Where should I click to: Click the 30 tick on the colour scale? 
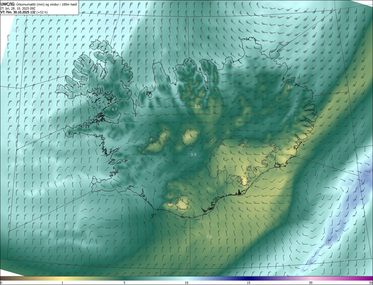coord(311,283)
